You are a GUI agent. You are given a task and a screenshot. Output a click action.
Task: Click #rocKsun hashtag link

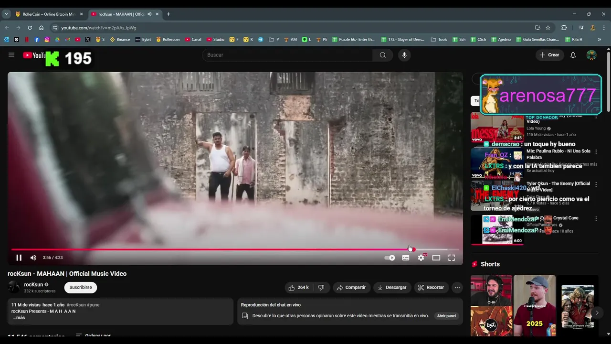76,305
